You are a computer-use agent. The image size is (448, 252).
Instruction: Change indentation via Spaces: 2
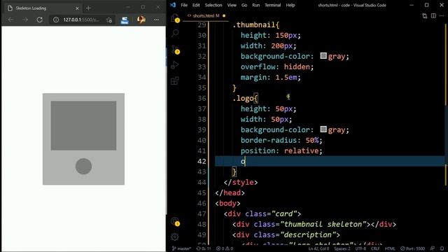(x=342, y=248)
